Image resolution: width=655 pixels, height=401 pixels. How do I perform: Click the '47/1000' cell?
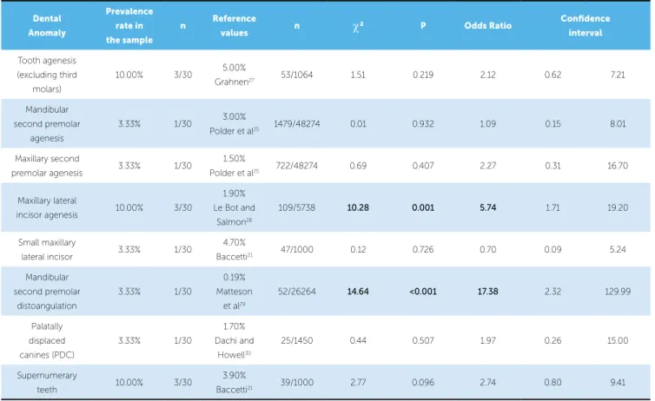pyautogui.click(x=296, y=249)
